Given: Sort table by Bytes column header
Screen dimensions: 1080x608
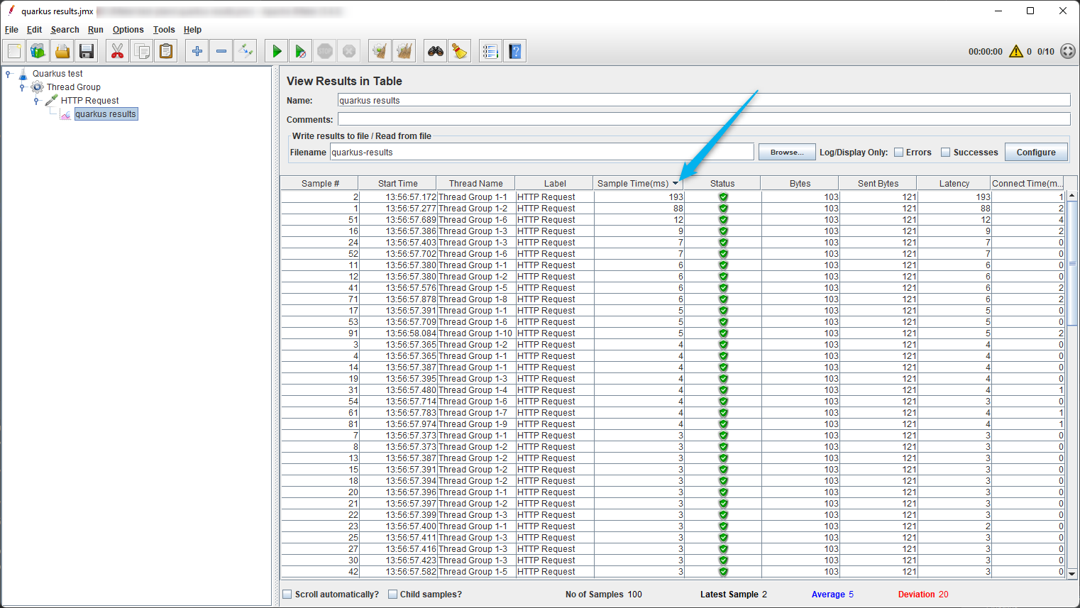Looking at the screenshot, I should 800,183.
